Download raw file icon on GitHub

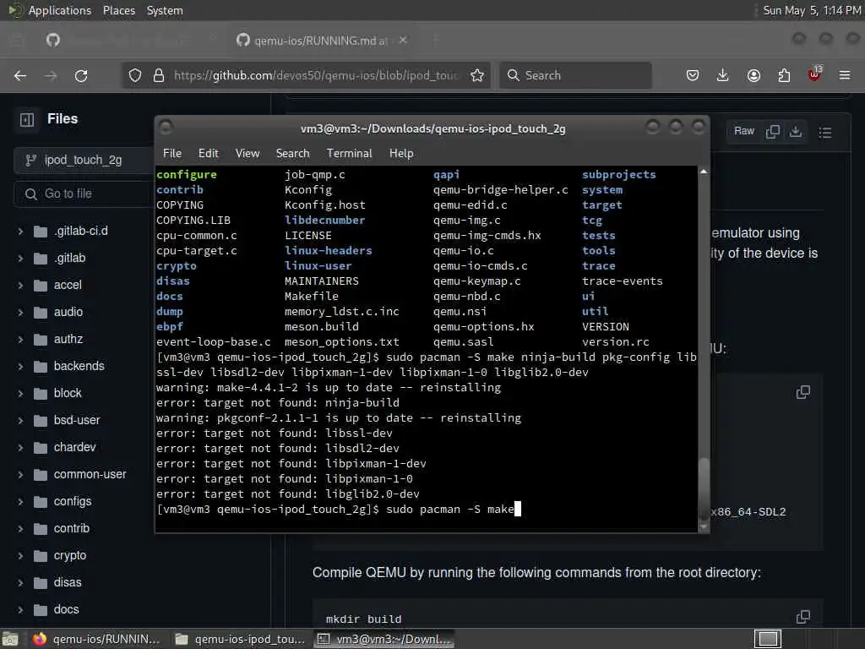[796, 131]
